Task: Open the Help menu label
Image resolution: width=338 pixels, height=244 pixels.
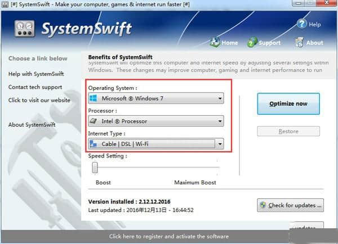Action: tap(315, 24)
